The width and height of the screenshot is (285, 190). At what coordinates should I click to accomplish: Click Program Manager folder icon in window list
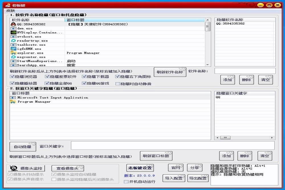pyautogui.click(x=13, y=102)
